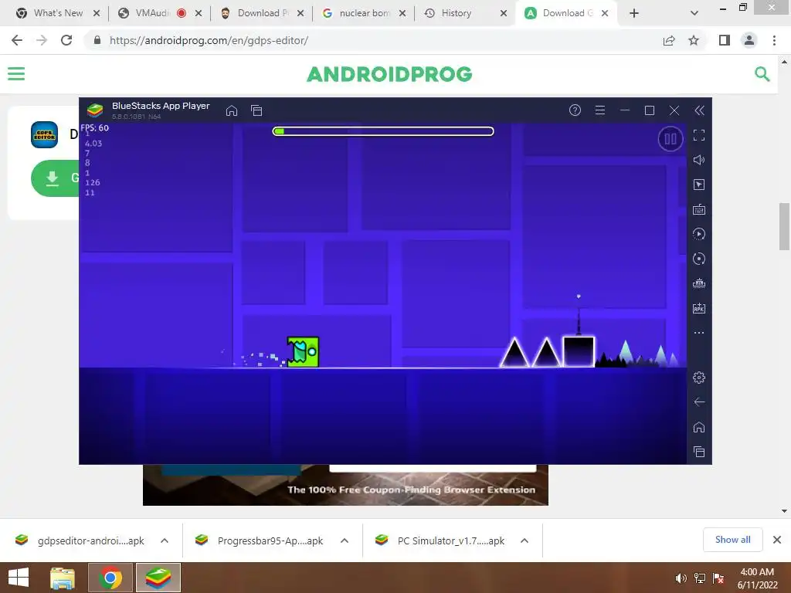
Task: Click Chrome icon in taskbar
Action: coord(110,578)
